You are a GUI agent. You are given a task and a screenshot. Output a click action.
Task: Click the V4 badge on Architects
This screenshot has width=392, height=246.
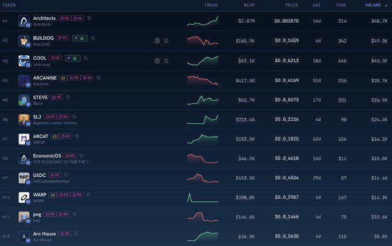78,18
